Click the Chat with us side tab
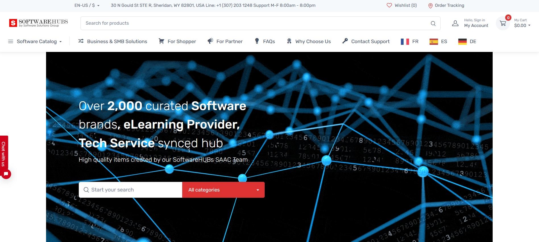 3,154
